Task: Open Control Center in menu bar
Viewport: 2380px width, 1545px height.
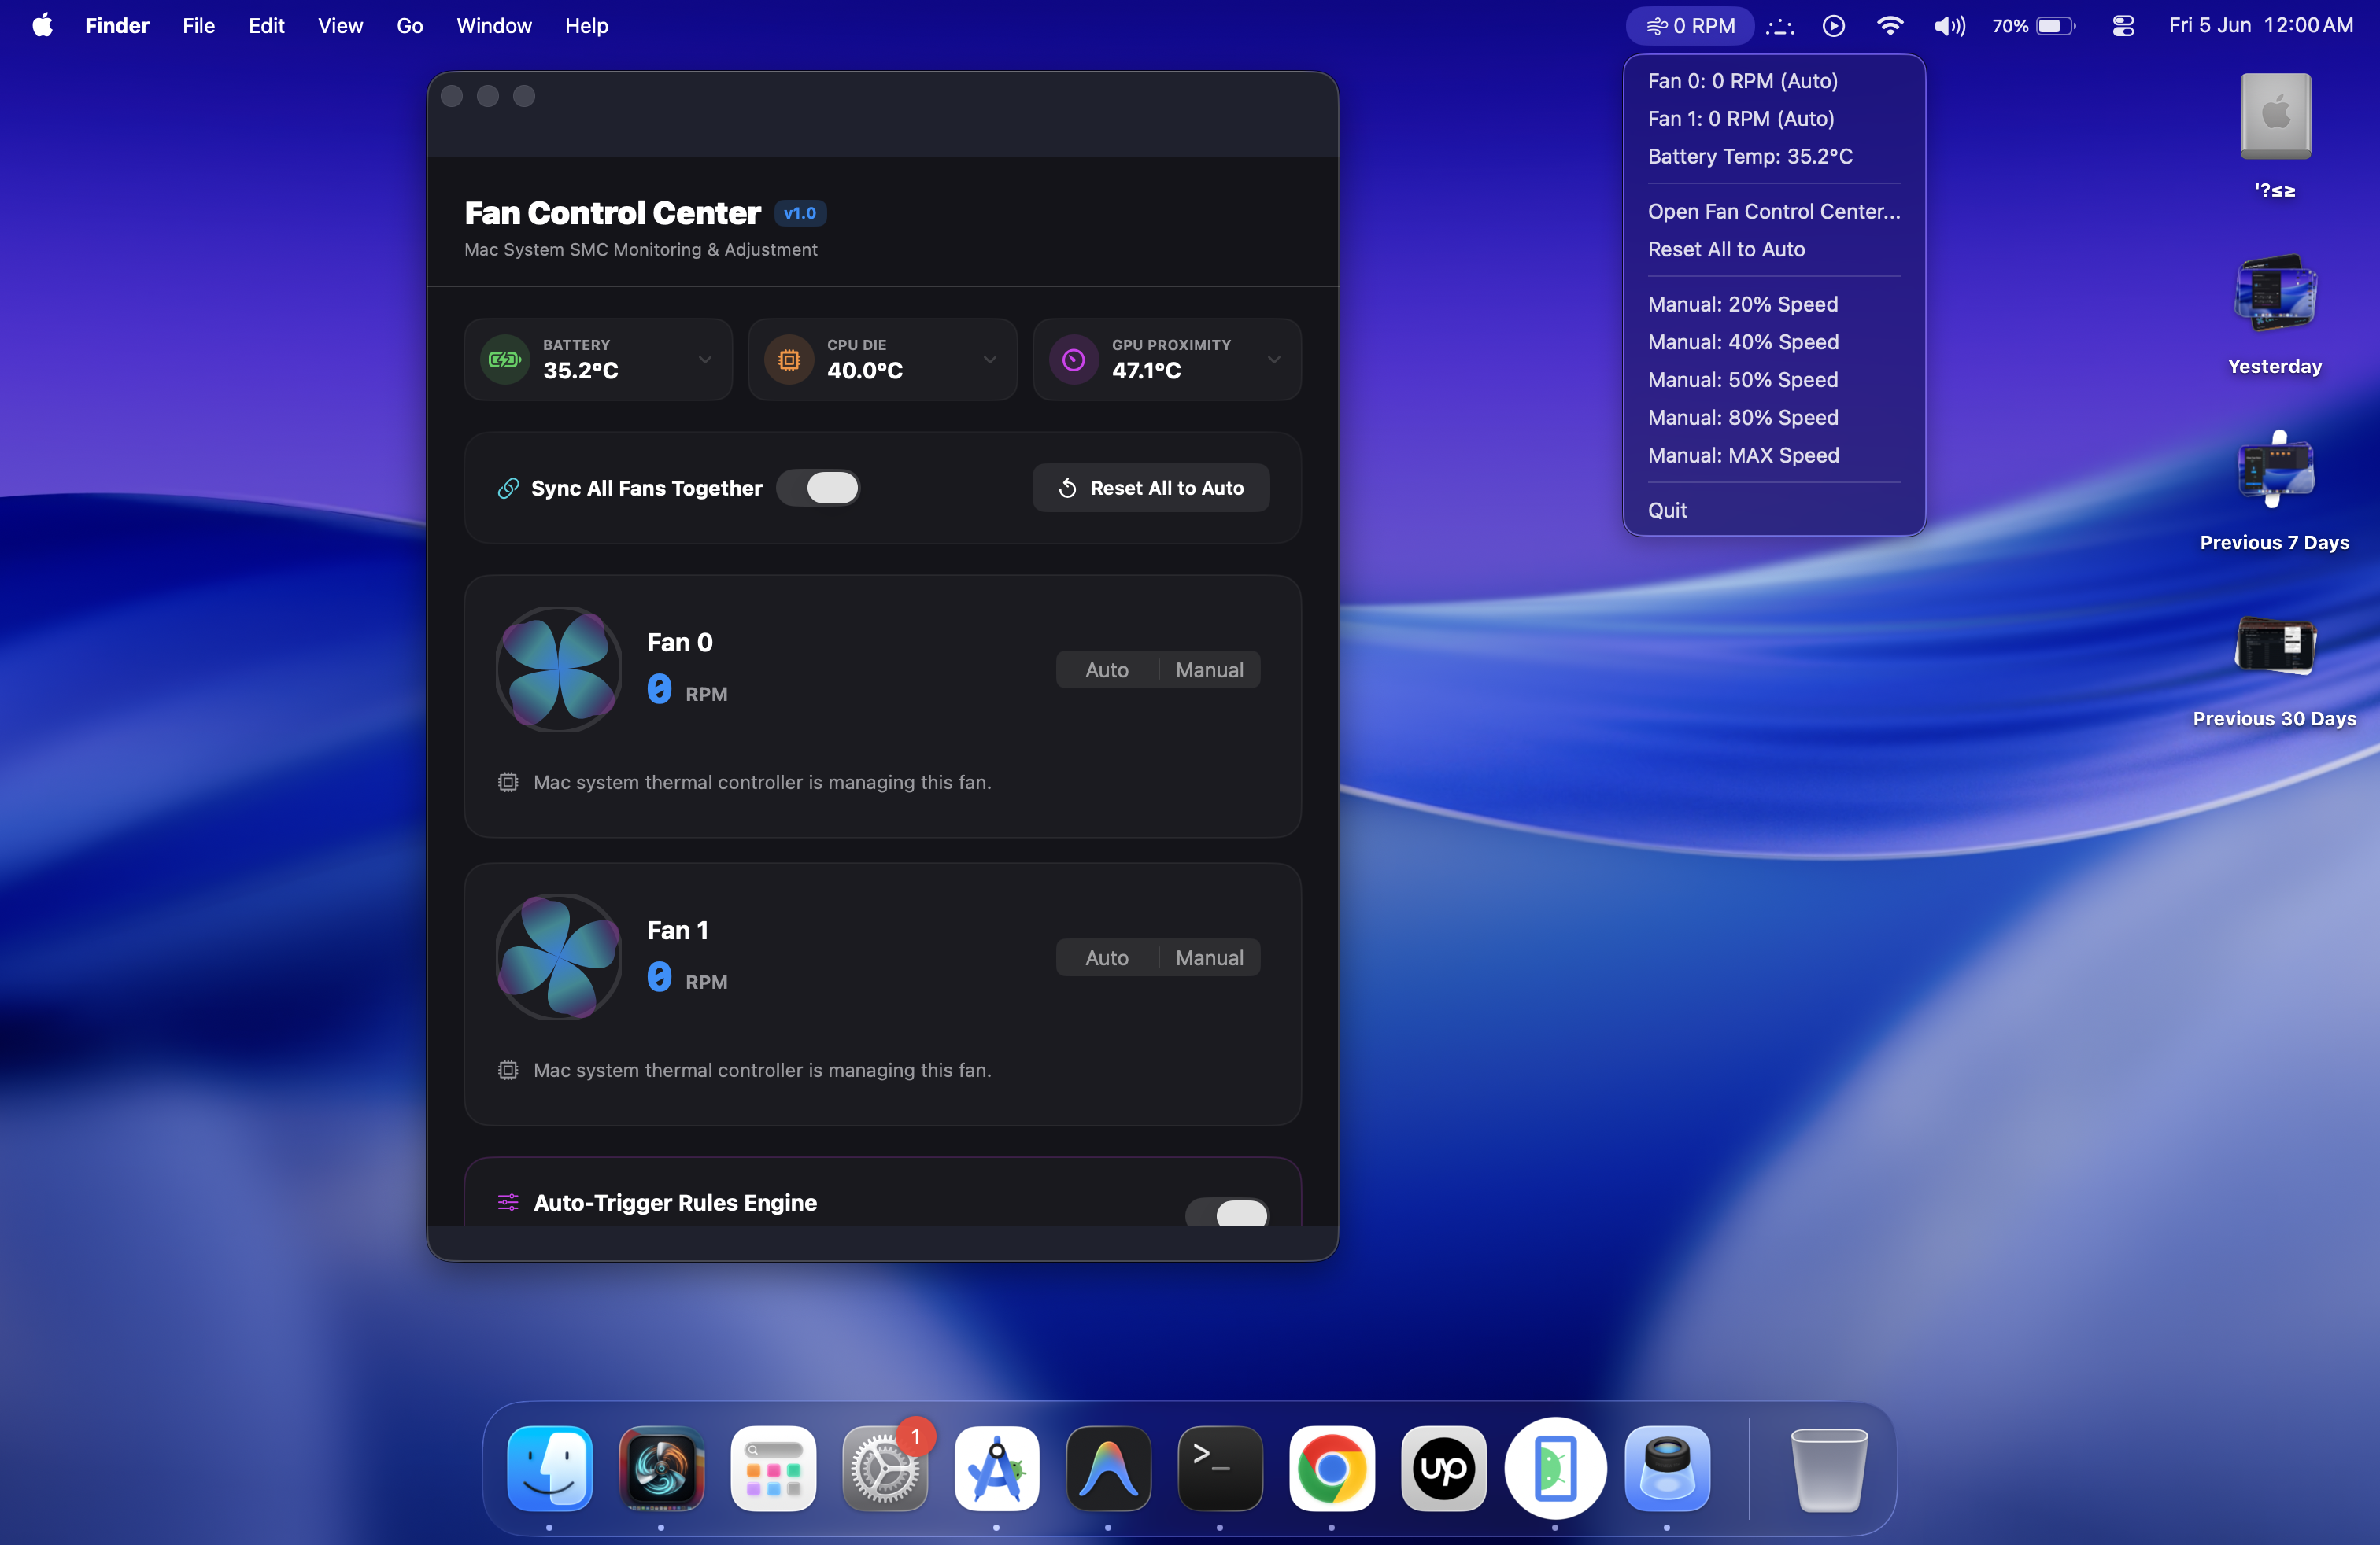Action: (x=2123, y=26)
